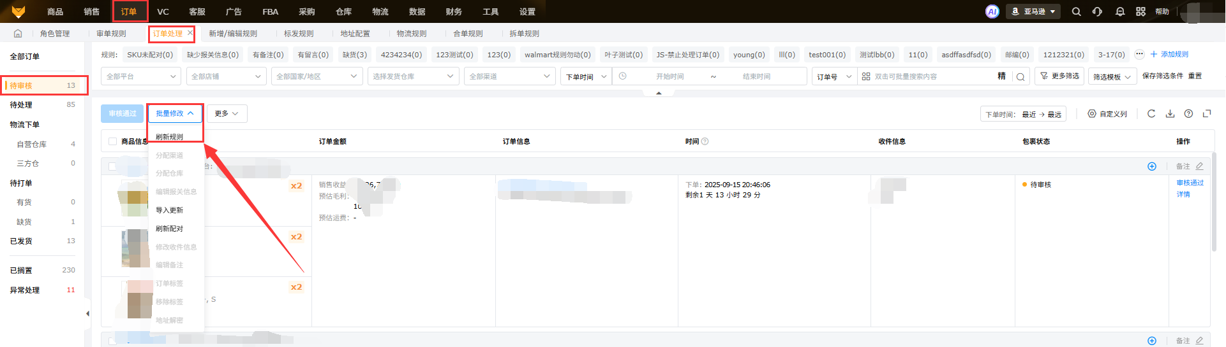Screen dimensions: 1226x347
Task: Switch to the 审单规则 tab
Action: tap(111, 33)
